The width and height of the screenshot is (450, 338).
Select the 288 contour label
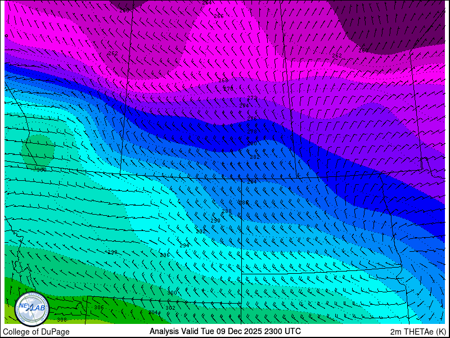tap(227, 211)
